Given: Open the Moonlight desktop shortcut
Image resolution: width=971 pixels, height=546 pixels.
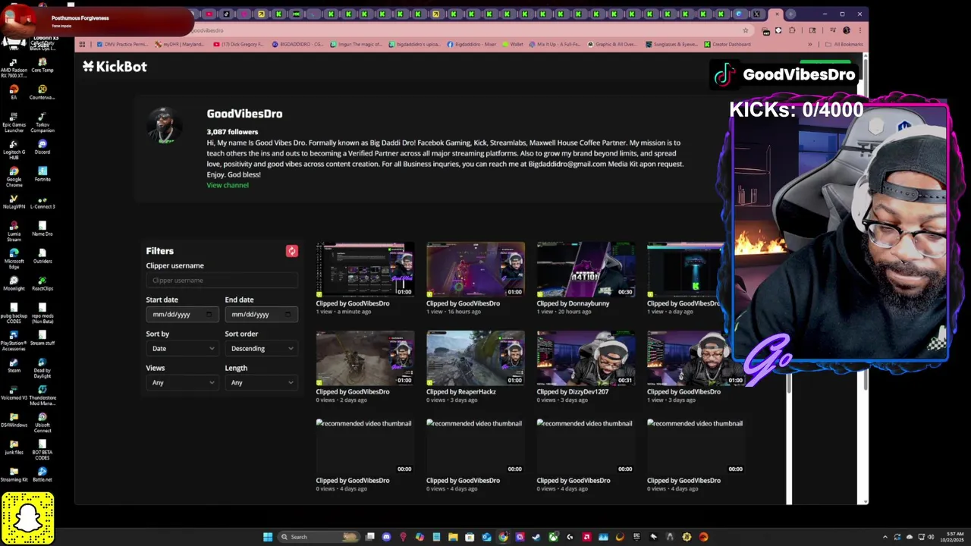Looking at the screenshot, I should [14, 283].
